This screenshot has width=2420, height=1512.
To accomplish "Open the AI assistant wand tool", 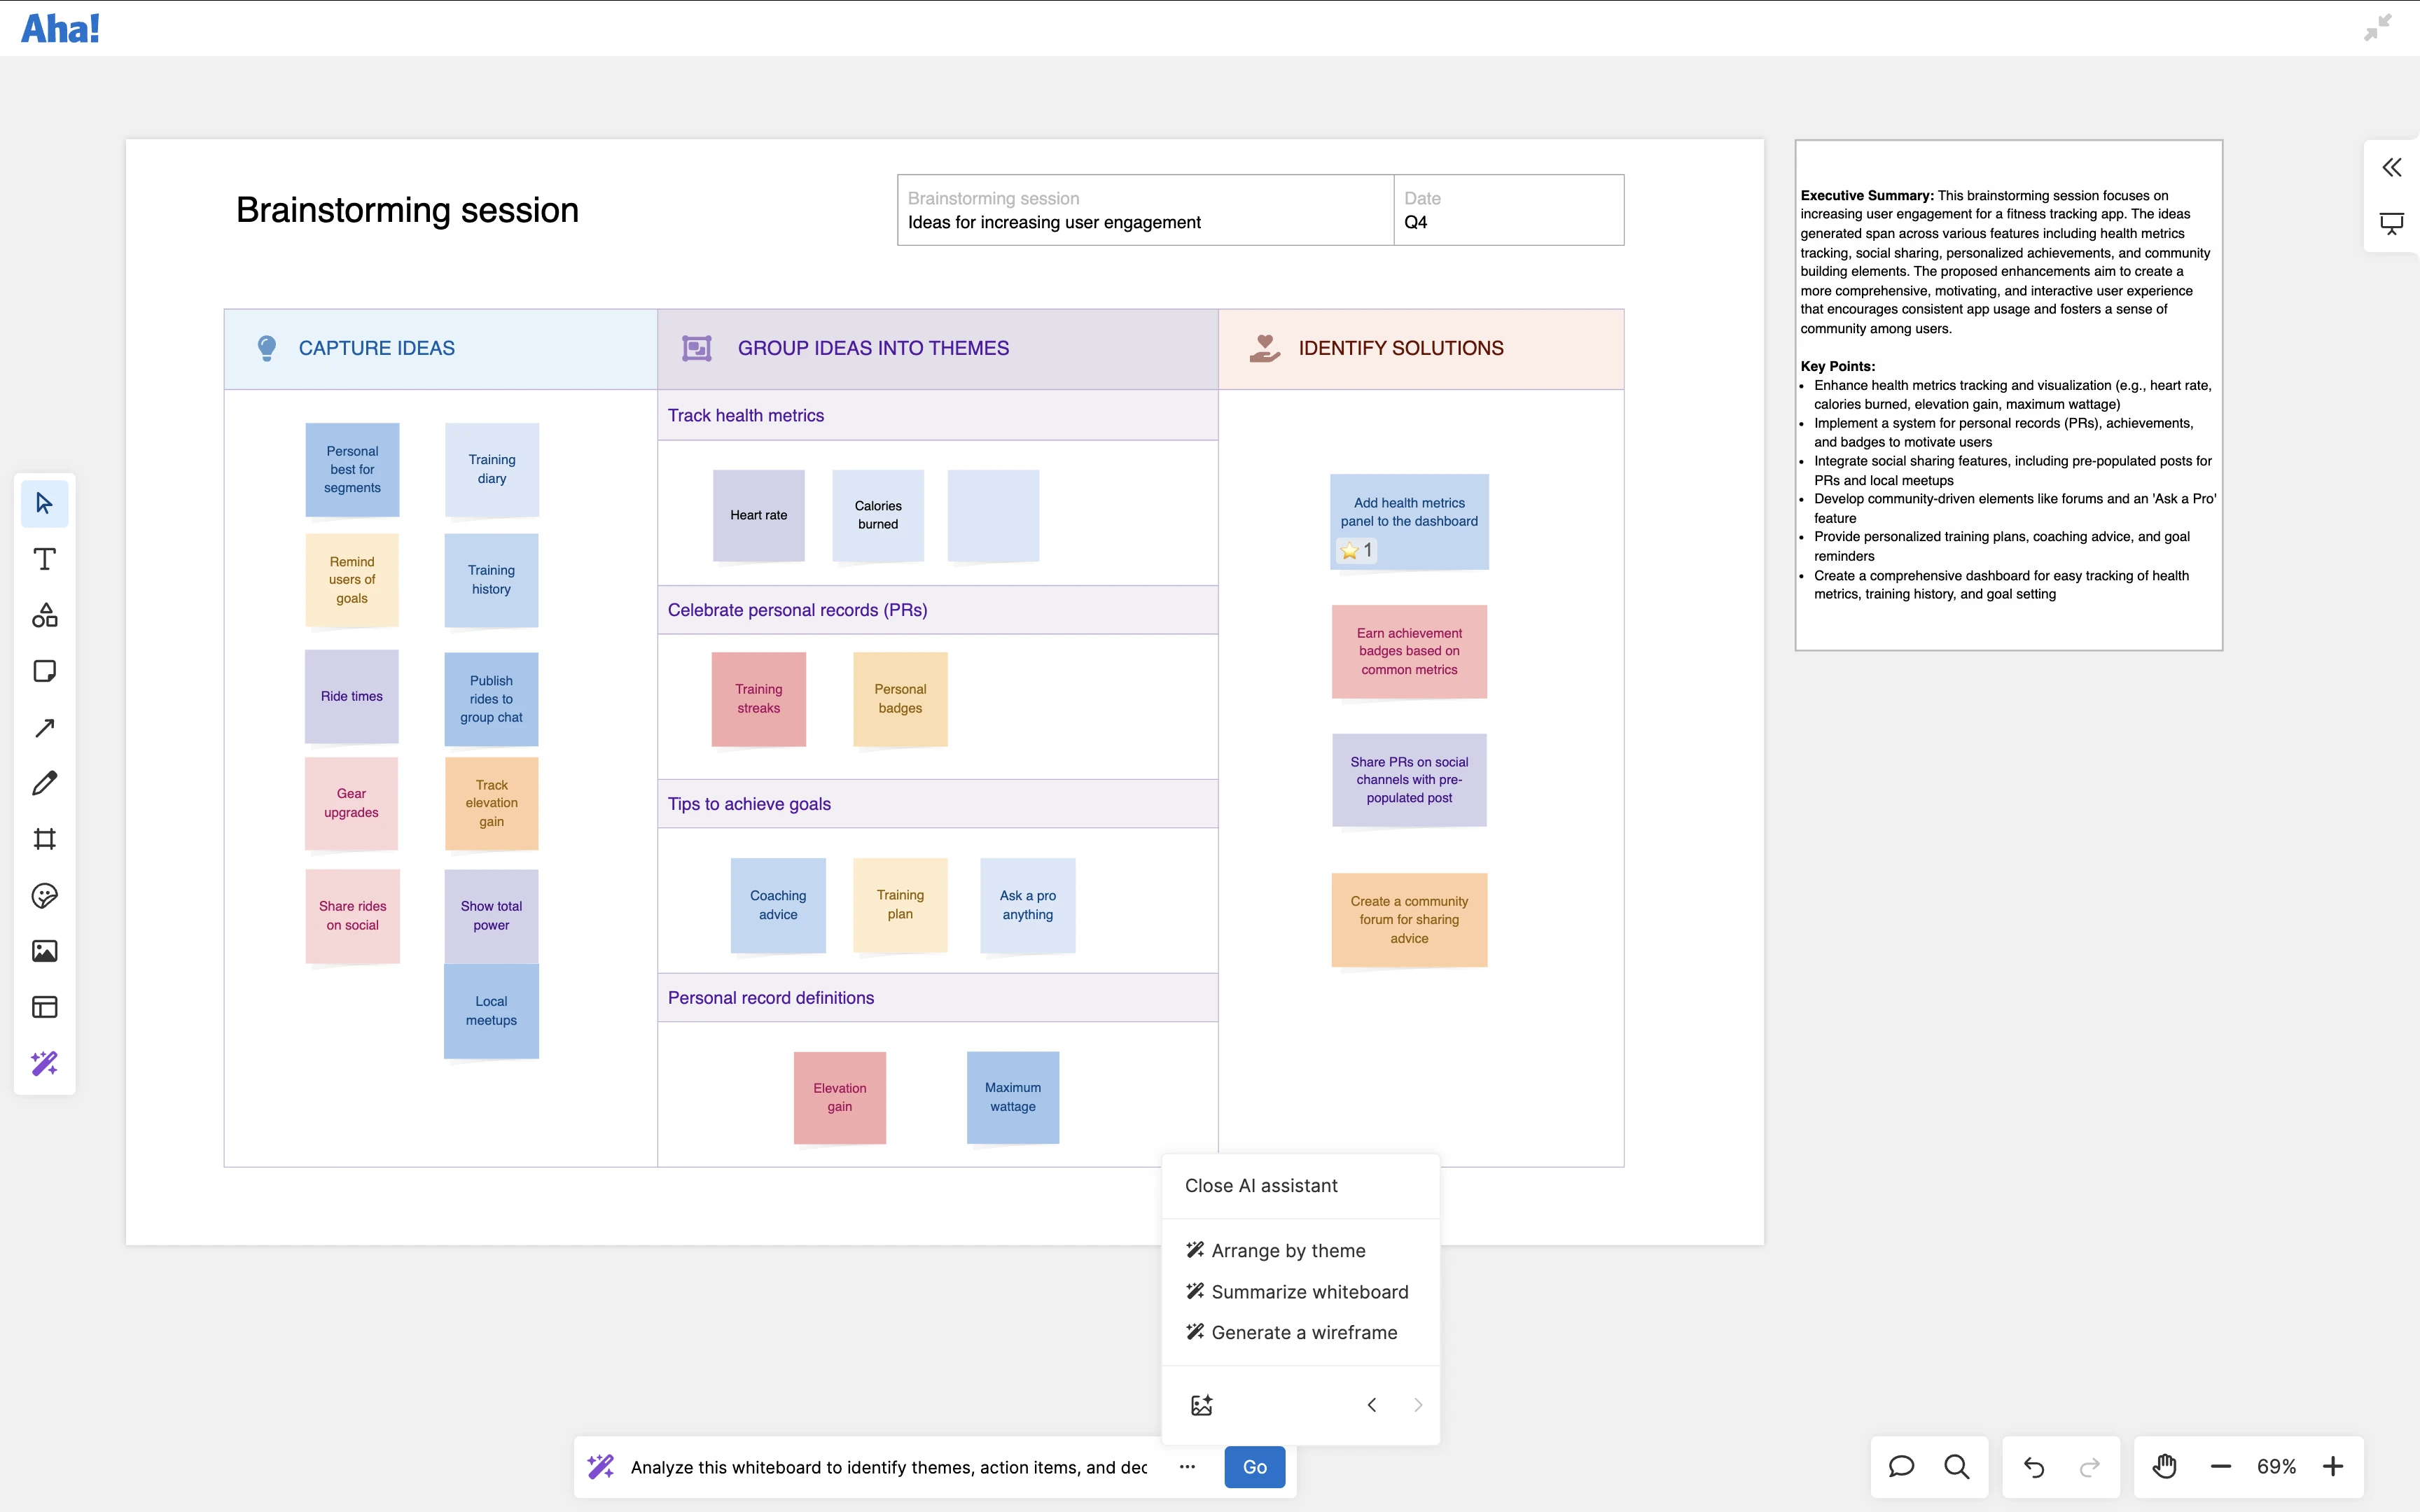I will 44,1063.
